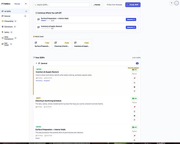Click the Surface Preparation progress bar

46,21
